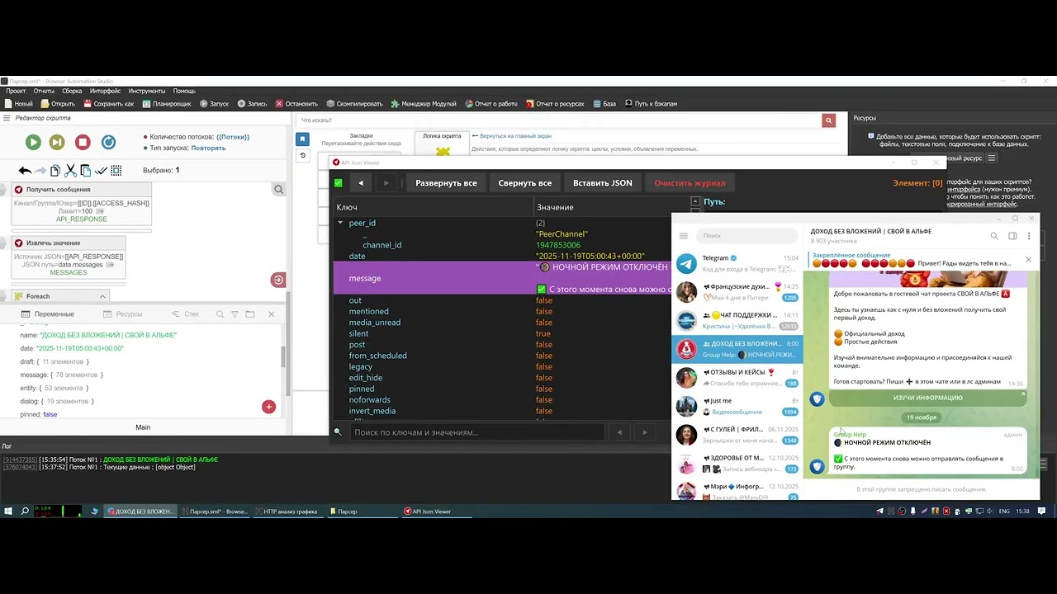Screen dimensions: 1057x594
Task: Click back arrow in API Json Viewer
Action: pyautogui.click(x=361, y=183)
